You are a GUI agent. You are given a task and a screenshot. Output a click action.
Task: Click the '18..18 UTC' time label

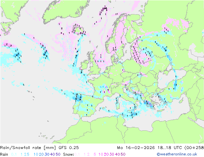tap(170, 148)
